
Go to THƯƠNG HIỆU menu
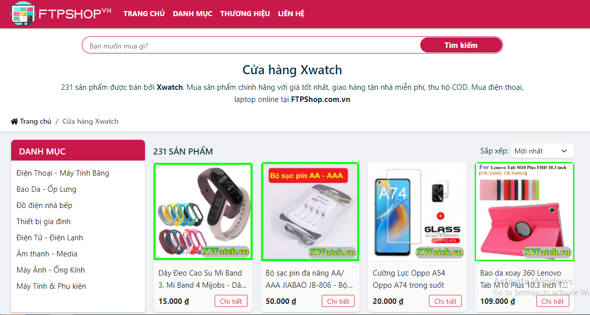click(x=245, y=14)
